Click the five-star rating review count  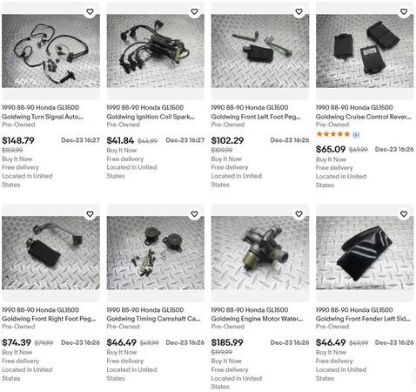click(356, 134)
